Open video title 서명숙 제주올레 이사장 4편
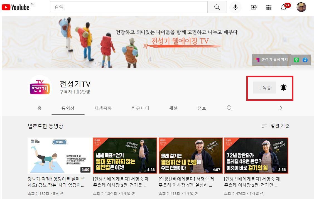Screen dimensions: 314x199 pyautogui.click(x=187, y=182)
